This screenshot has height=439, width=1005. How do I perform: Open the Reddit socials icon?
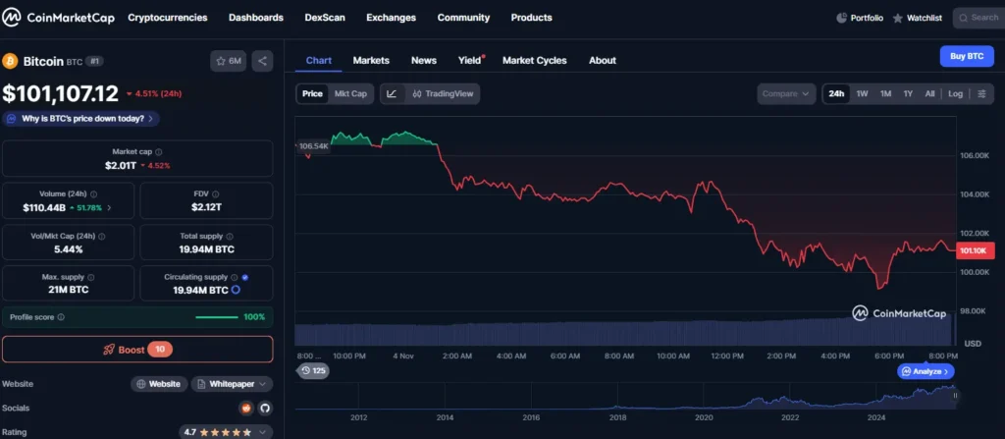(246, 408)
